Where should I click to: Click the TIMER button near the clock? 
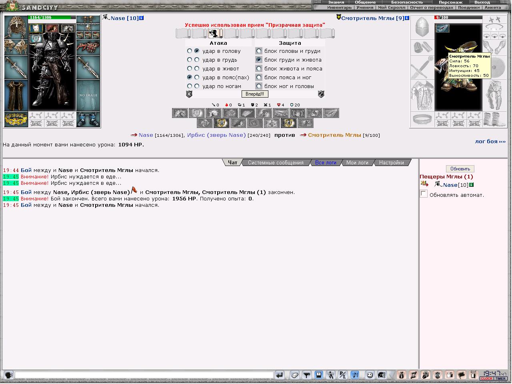click(500, 378)
